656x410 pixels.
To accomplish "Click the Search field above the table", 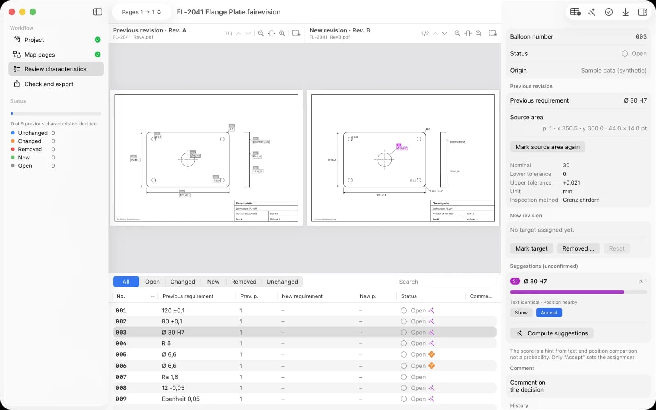I will coord(446,282).
